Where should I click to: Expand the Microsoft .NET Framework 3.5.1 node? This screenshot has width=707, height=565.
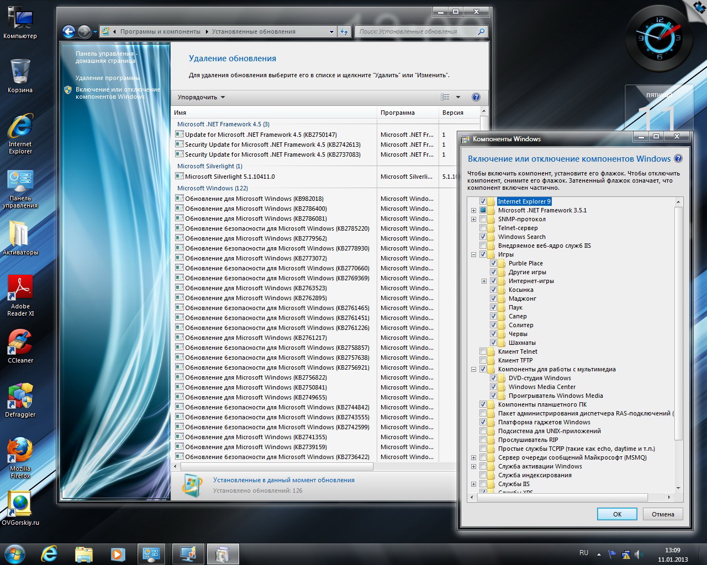[473, 210]
